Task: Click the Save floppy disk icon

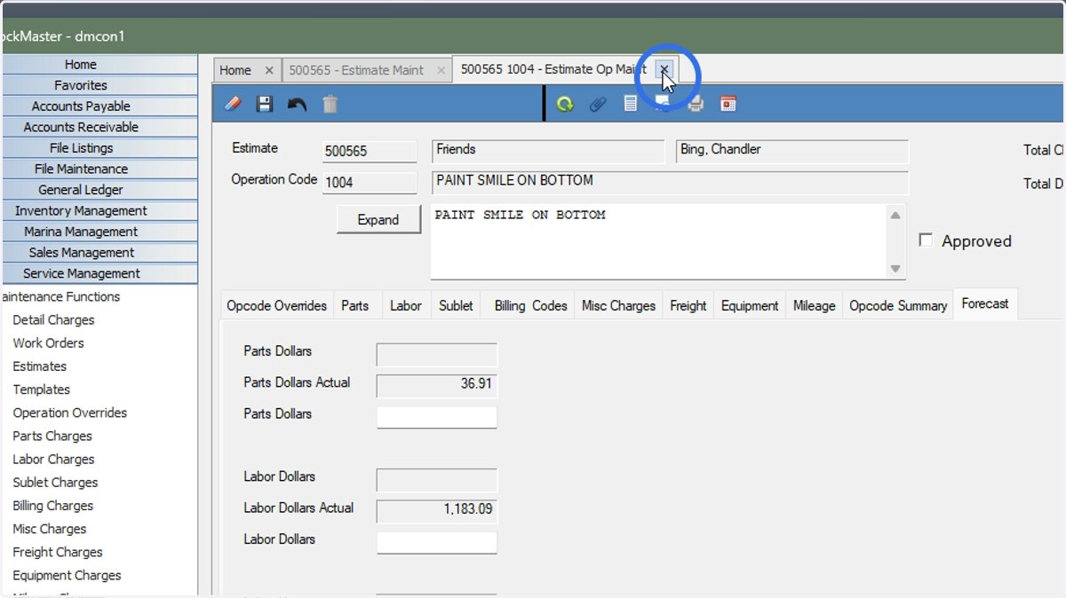Action: point(264,104)
